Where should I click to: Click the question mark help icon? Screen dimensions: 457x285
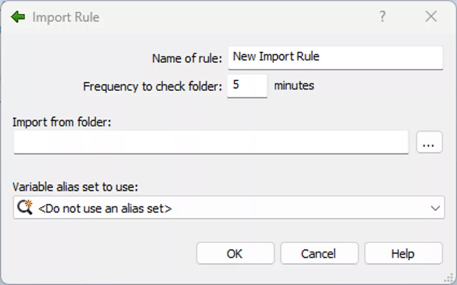tap(382, 17)
